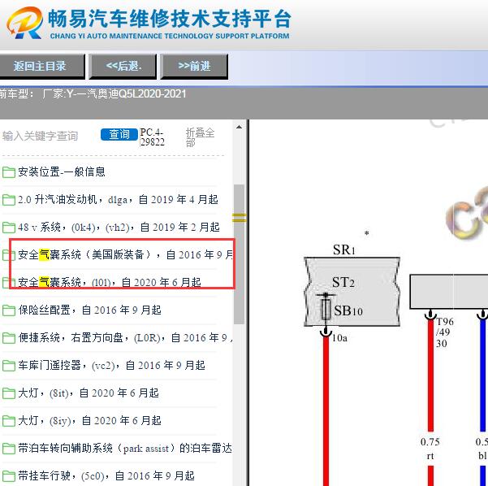Select 安装位置-一般信息 entry

coord(62,171)
